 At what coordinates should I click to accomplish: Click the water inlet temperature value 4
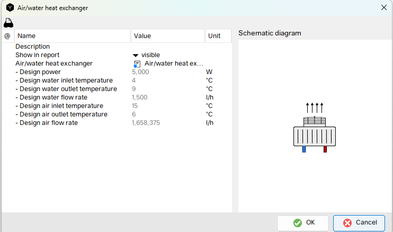pos(134,81)
